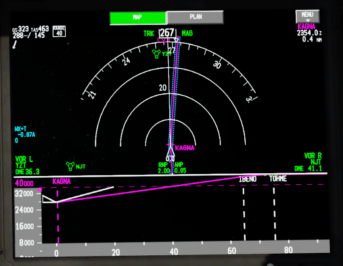This screenshot has height=266, width=343.
Task: Click the TOHME waypoint label
Action: [278, 179]
